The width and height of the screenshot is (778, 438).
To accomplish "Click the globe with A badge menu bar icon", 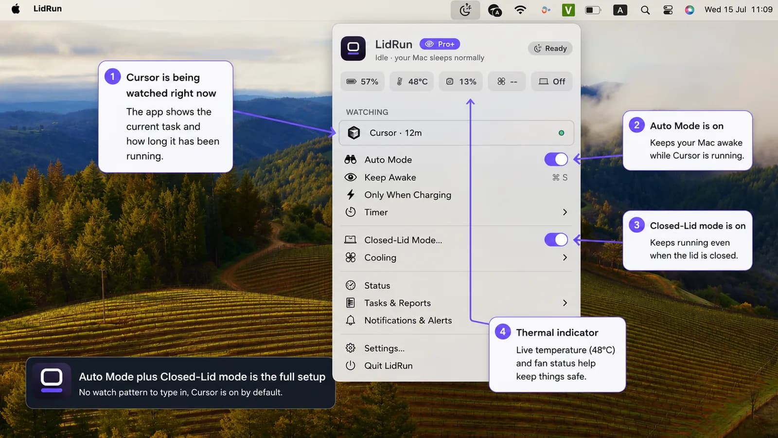I will coord(495,10).
